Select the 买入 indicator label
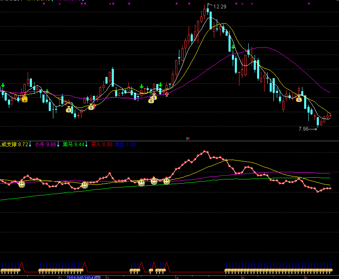Screen dimensions: 339x279 (x=96, y=145)
